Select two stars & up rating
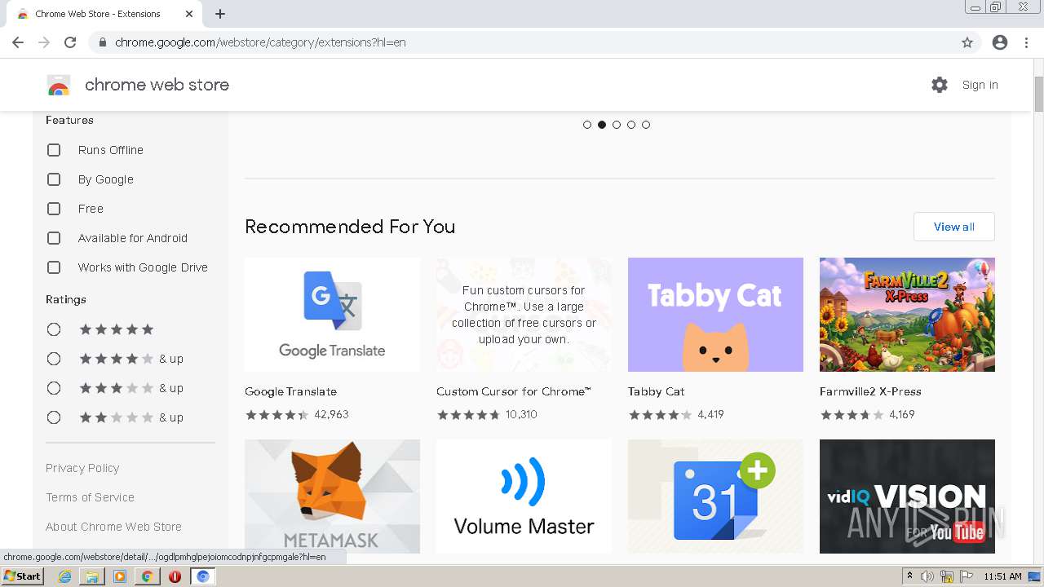The width and height of the screenshot is (1044, 587). (54, 417)
